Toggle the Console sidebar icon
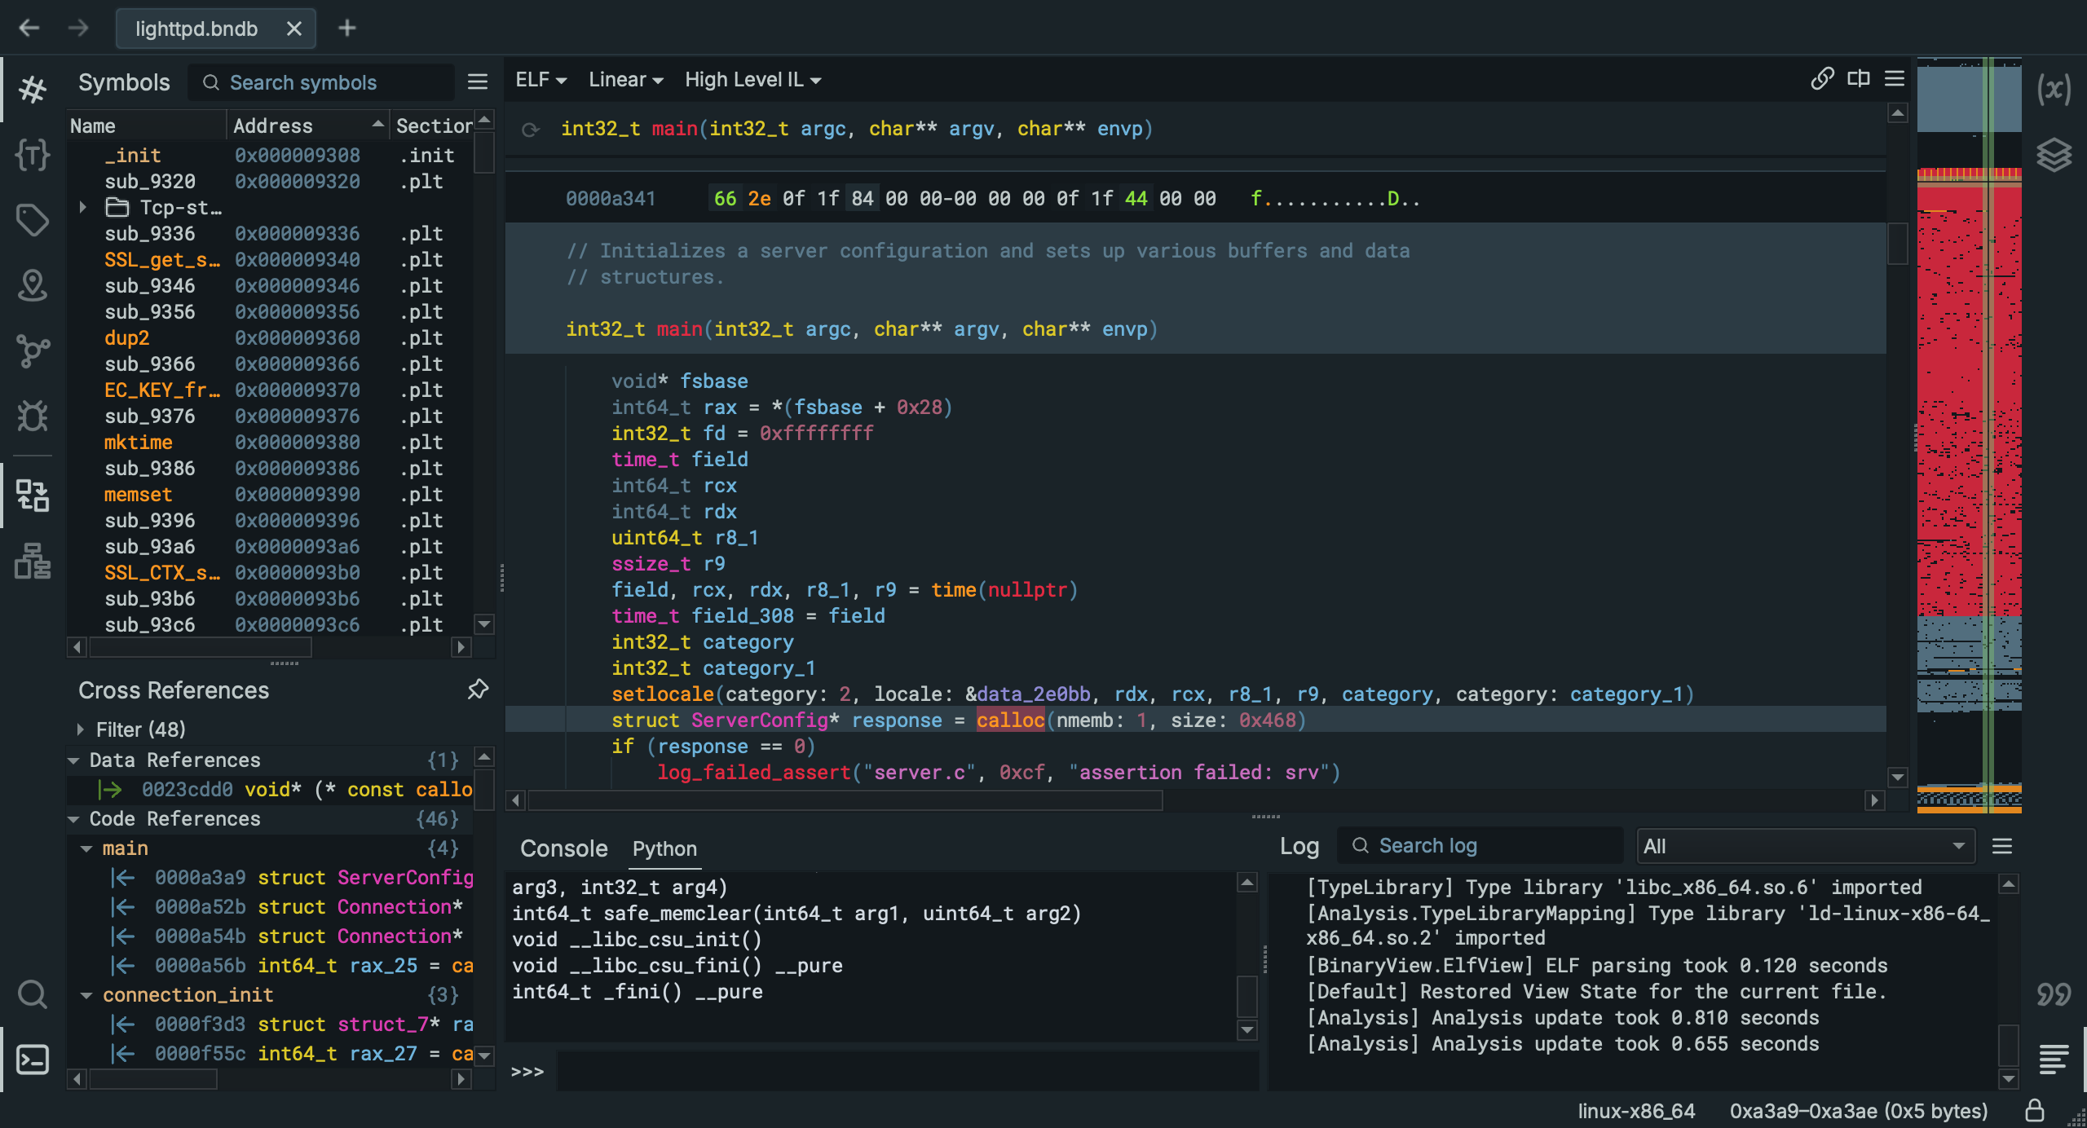 [x=33, y=1060]
